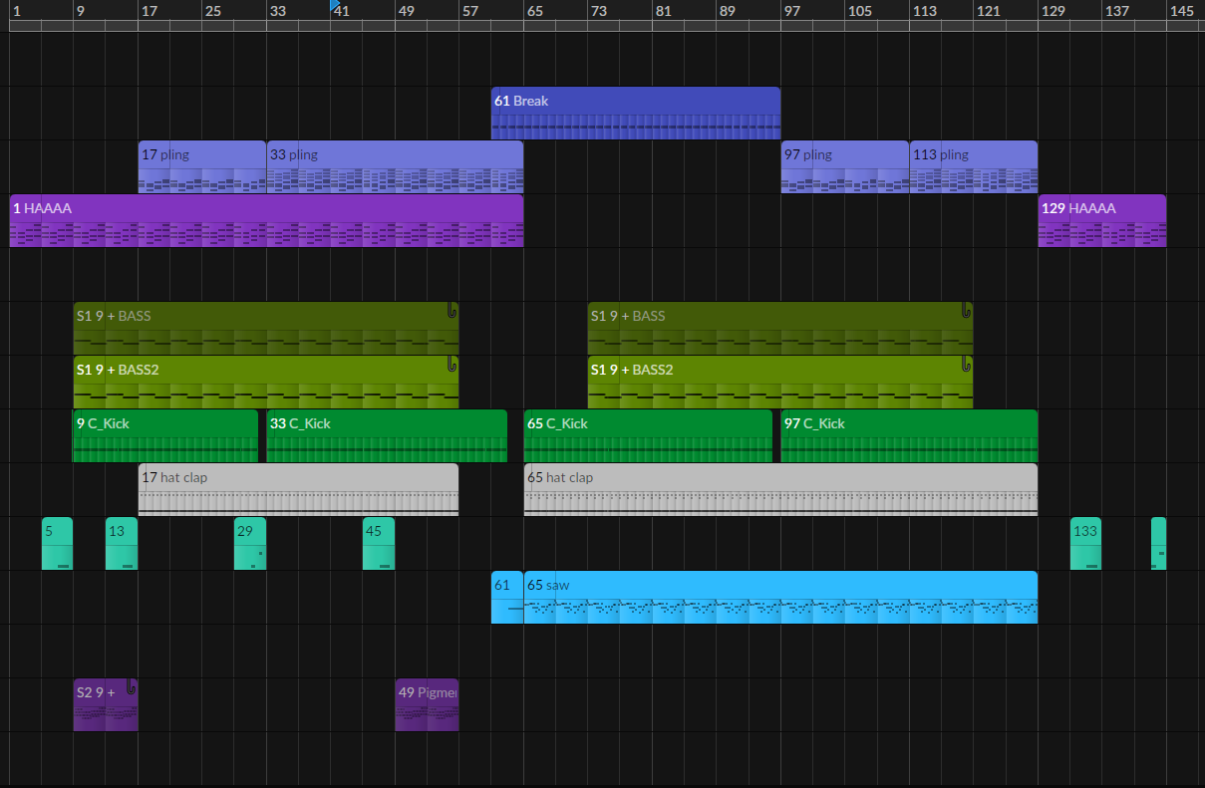The width and height of the screenshot is (1205, 788).
Task: Select the 97 pling clip
Action: coord(845,166)
